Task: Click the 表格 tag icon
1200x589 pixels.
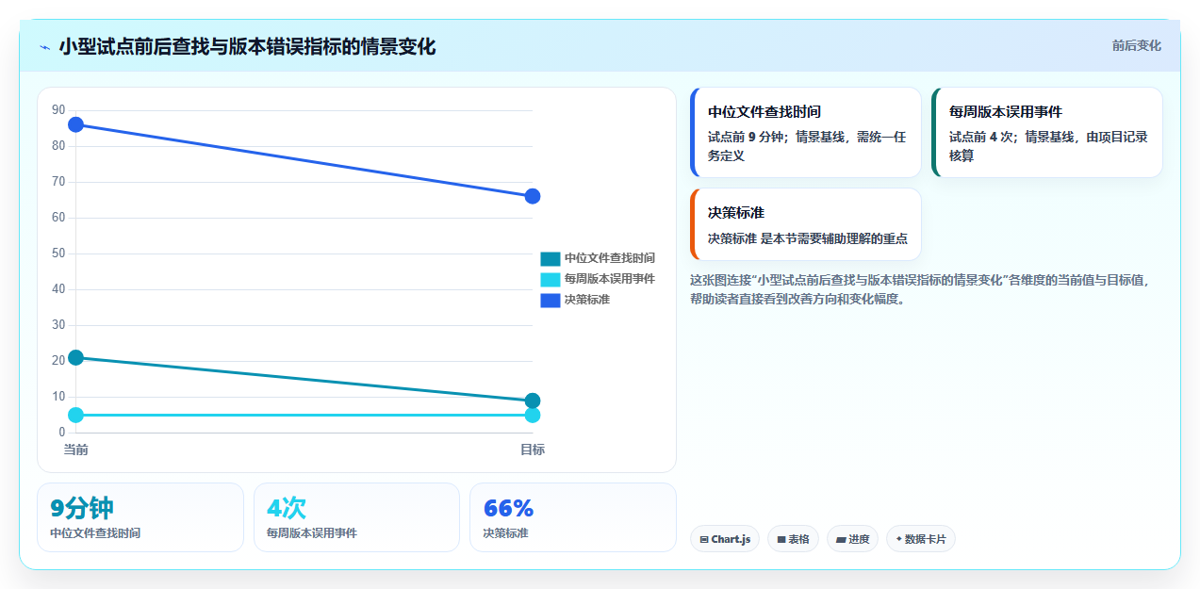Action: click(781, 540)
